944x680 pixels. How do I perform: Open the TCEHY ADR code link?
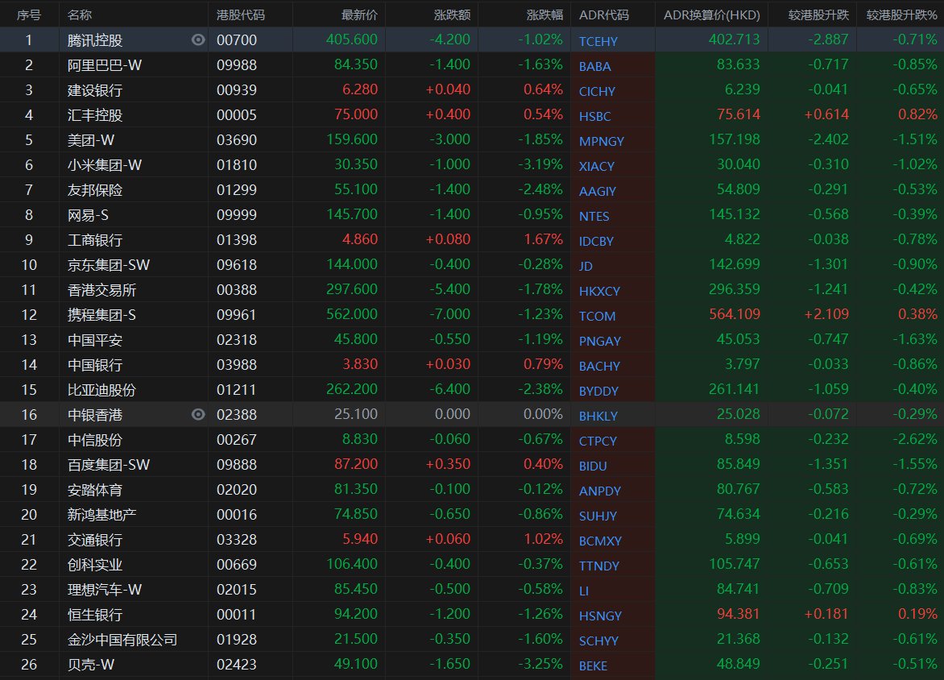pos(598,41)
